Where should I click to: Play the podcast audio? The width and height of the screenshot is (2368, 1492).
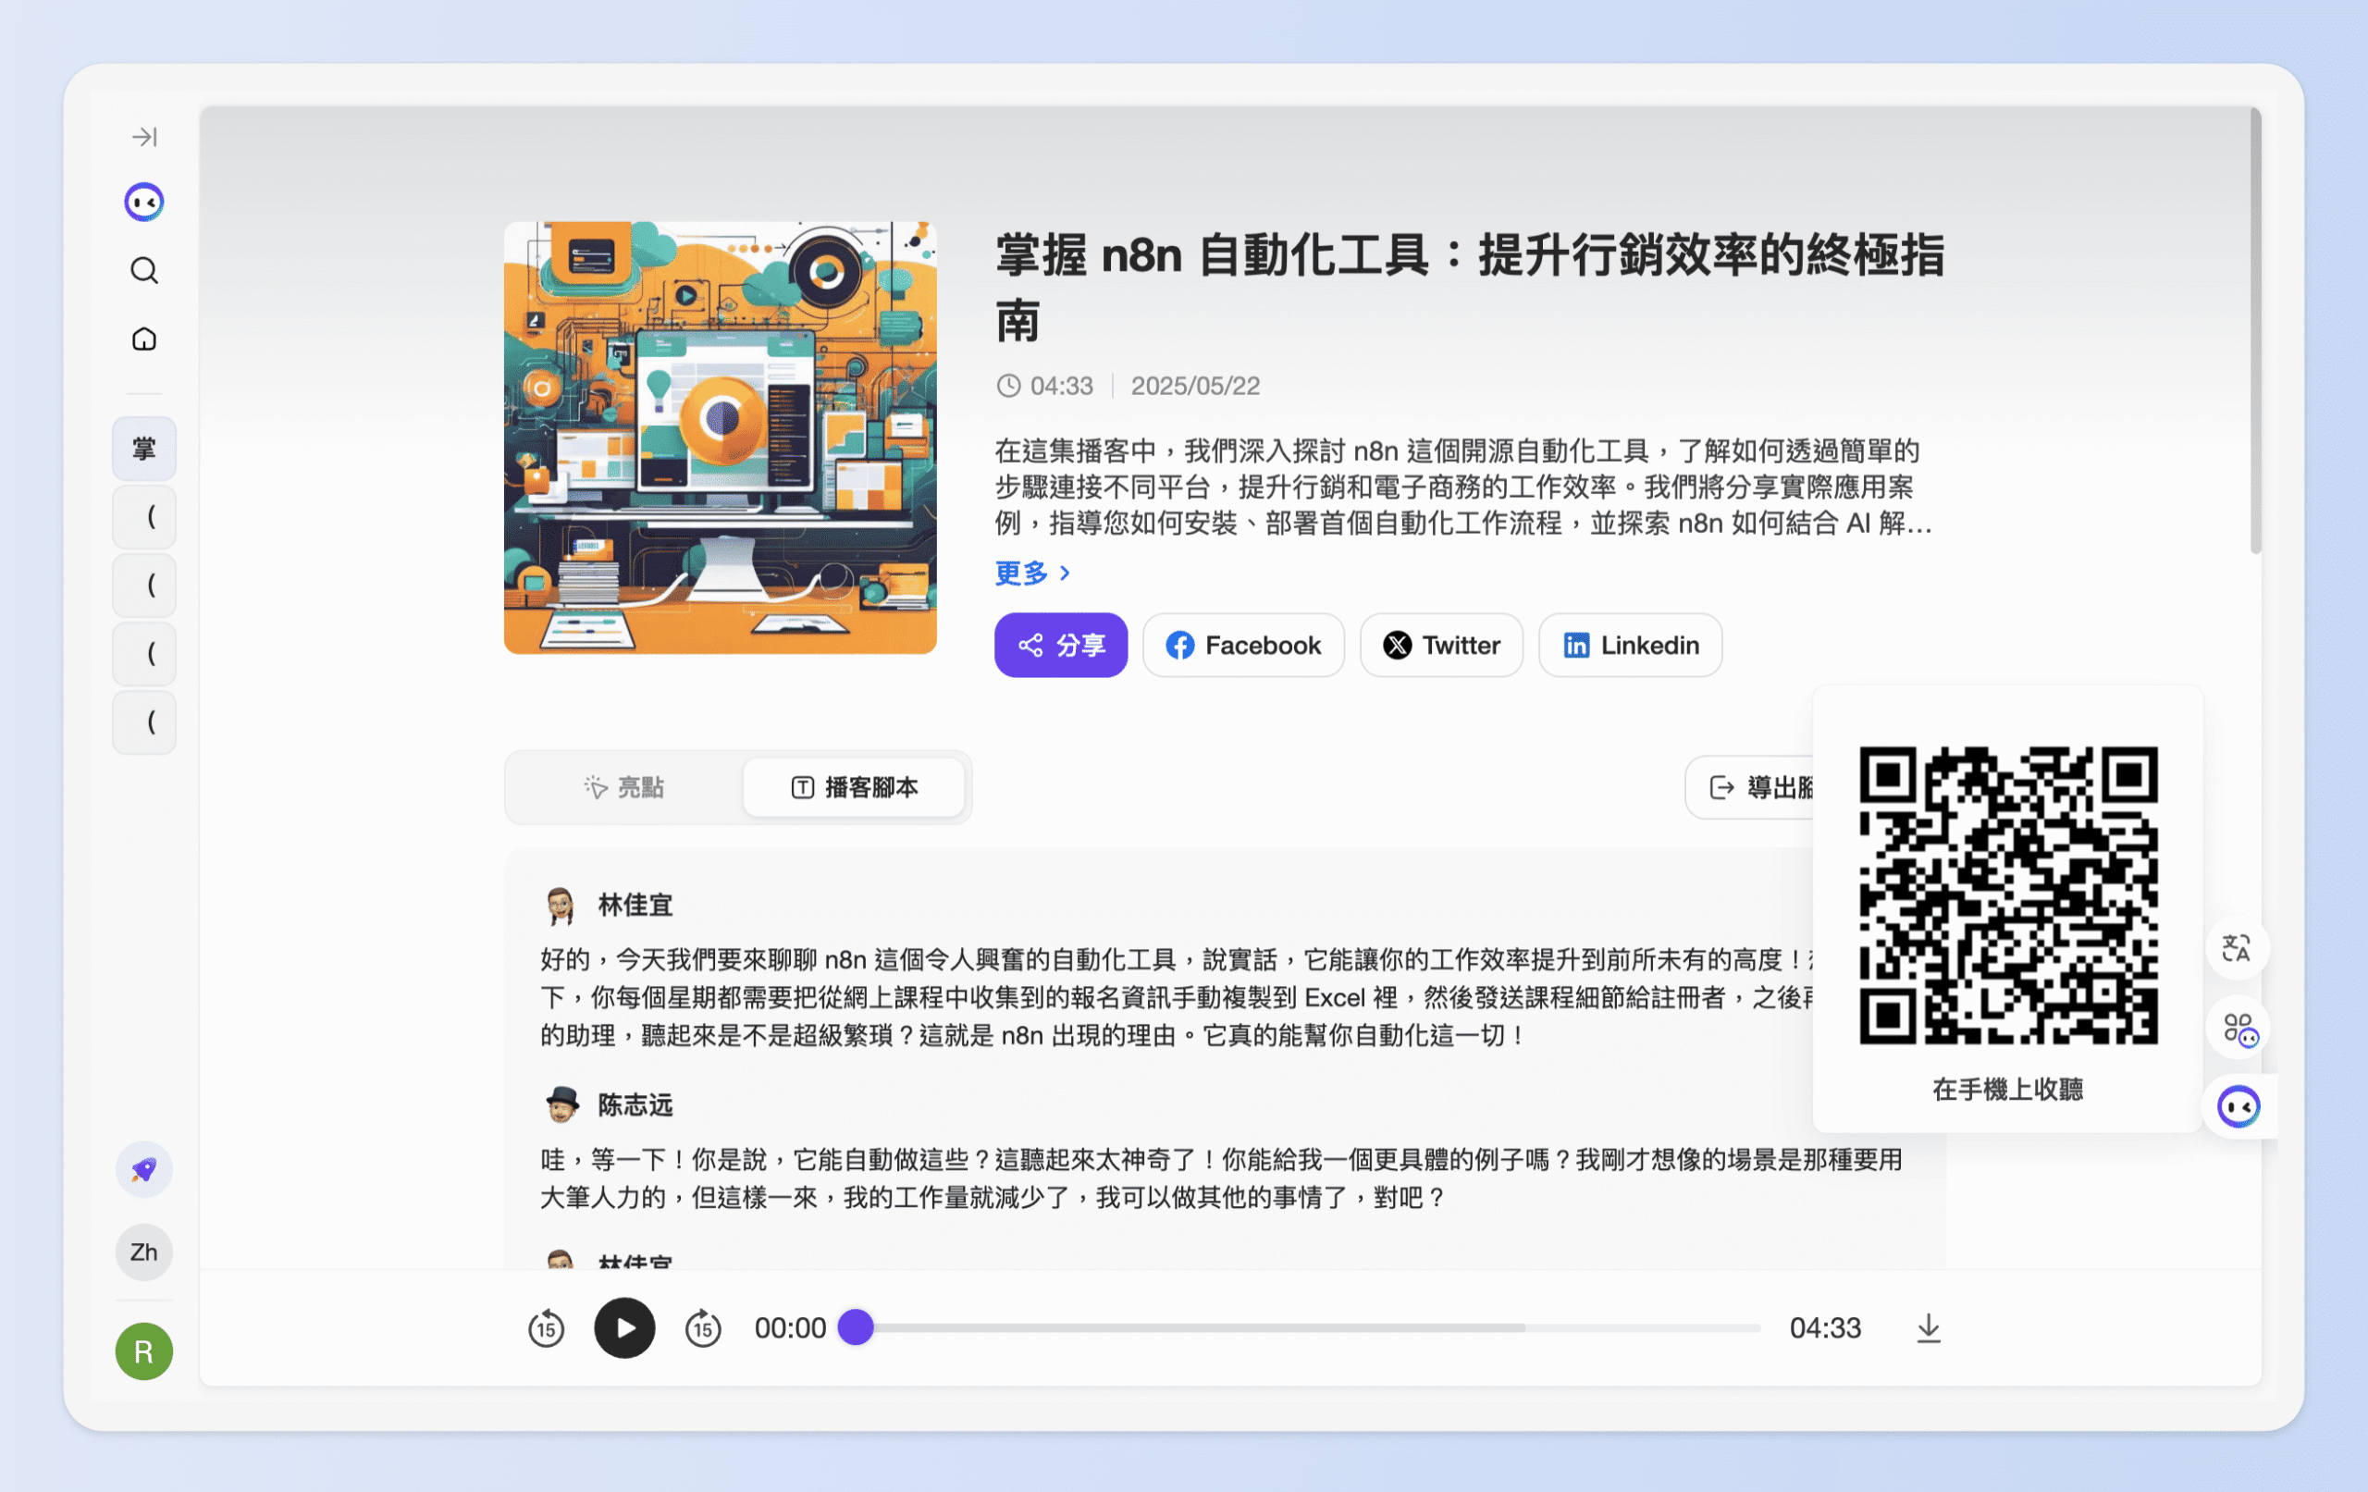(x=625, y=1328)
